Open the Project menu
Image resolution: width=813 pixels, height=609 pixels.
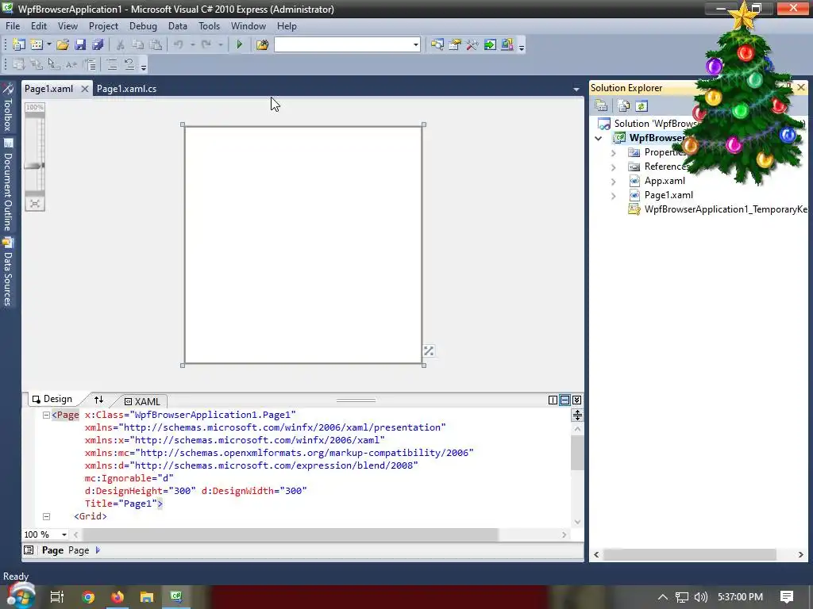(103, 26)
